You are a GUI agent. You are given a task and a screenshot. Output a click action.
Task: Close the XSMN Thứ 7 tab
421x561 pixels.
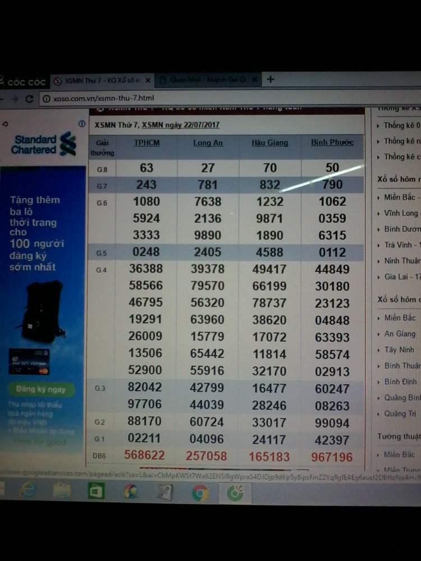click(148, 81)
